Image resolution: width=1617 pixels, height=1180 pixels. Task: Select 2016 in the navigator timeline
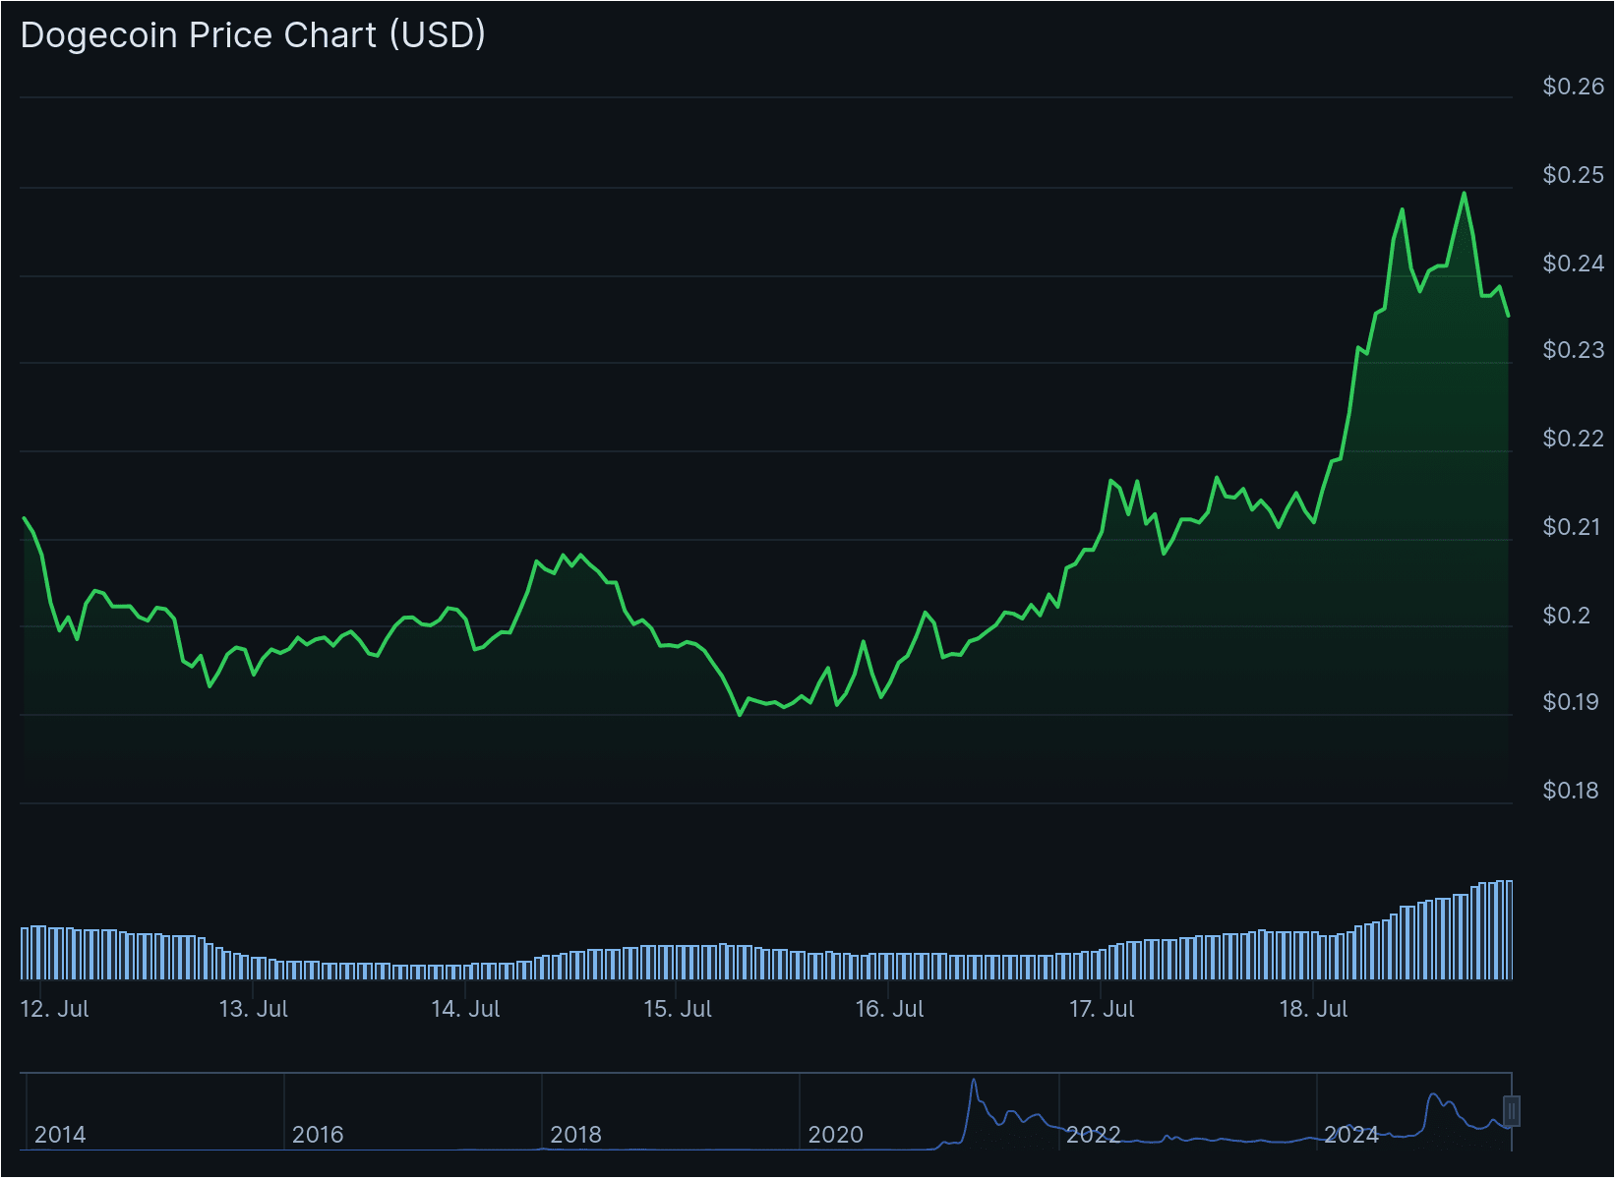tap(318, 1135)
